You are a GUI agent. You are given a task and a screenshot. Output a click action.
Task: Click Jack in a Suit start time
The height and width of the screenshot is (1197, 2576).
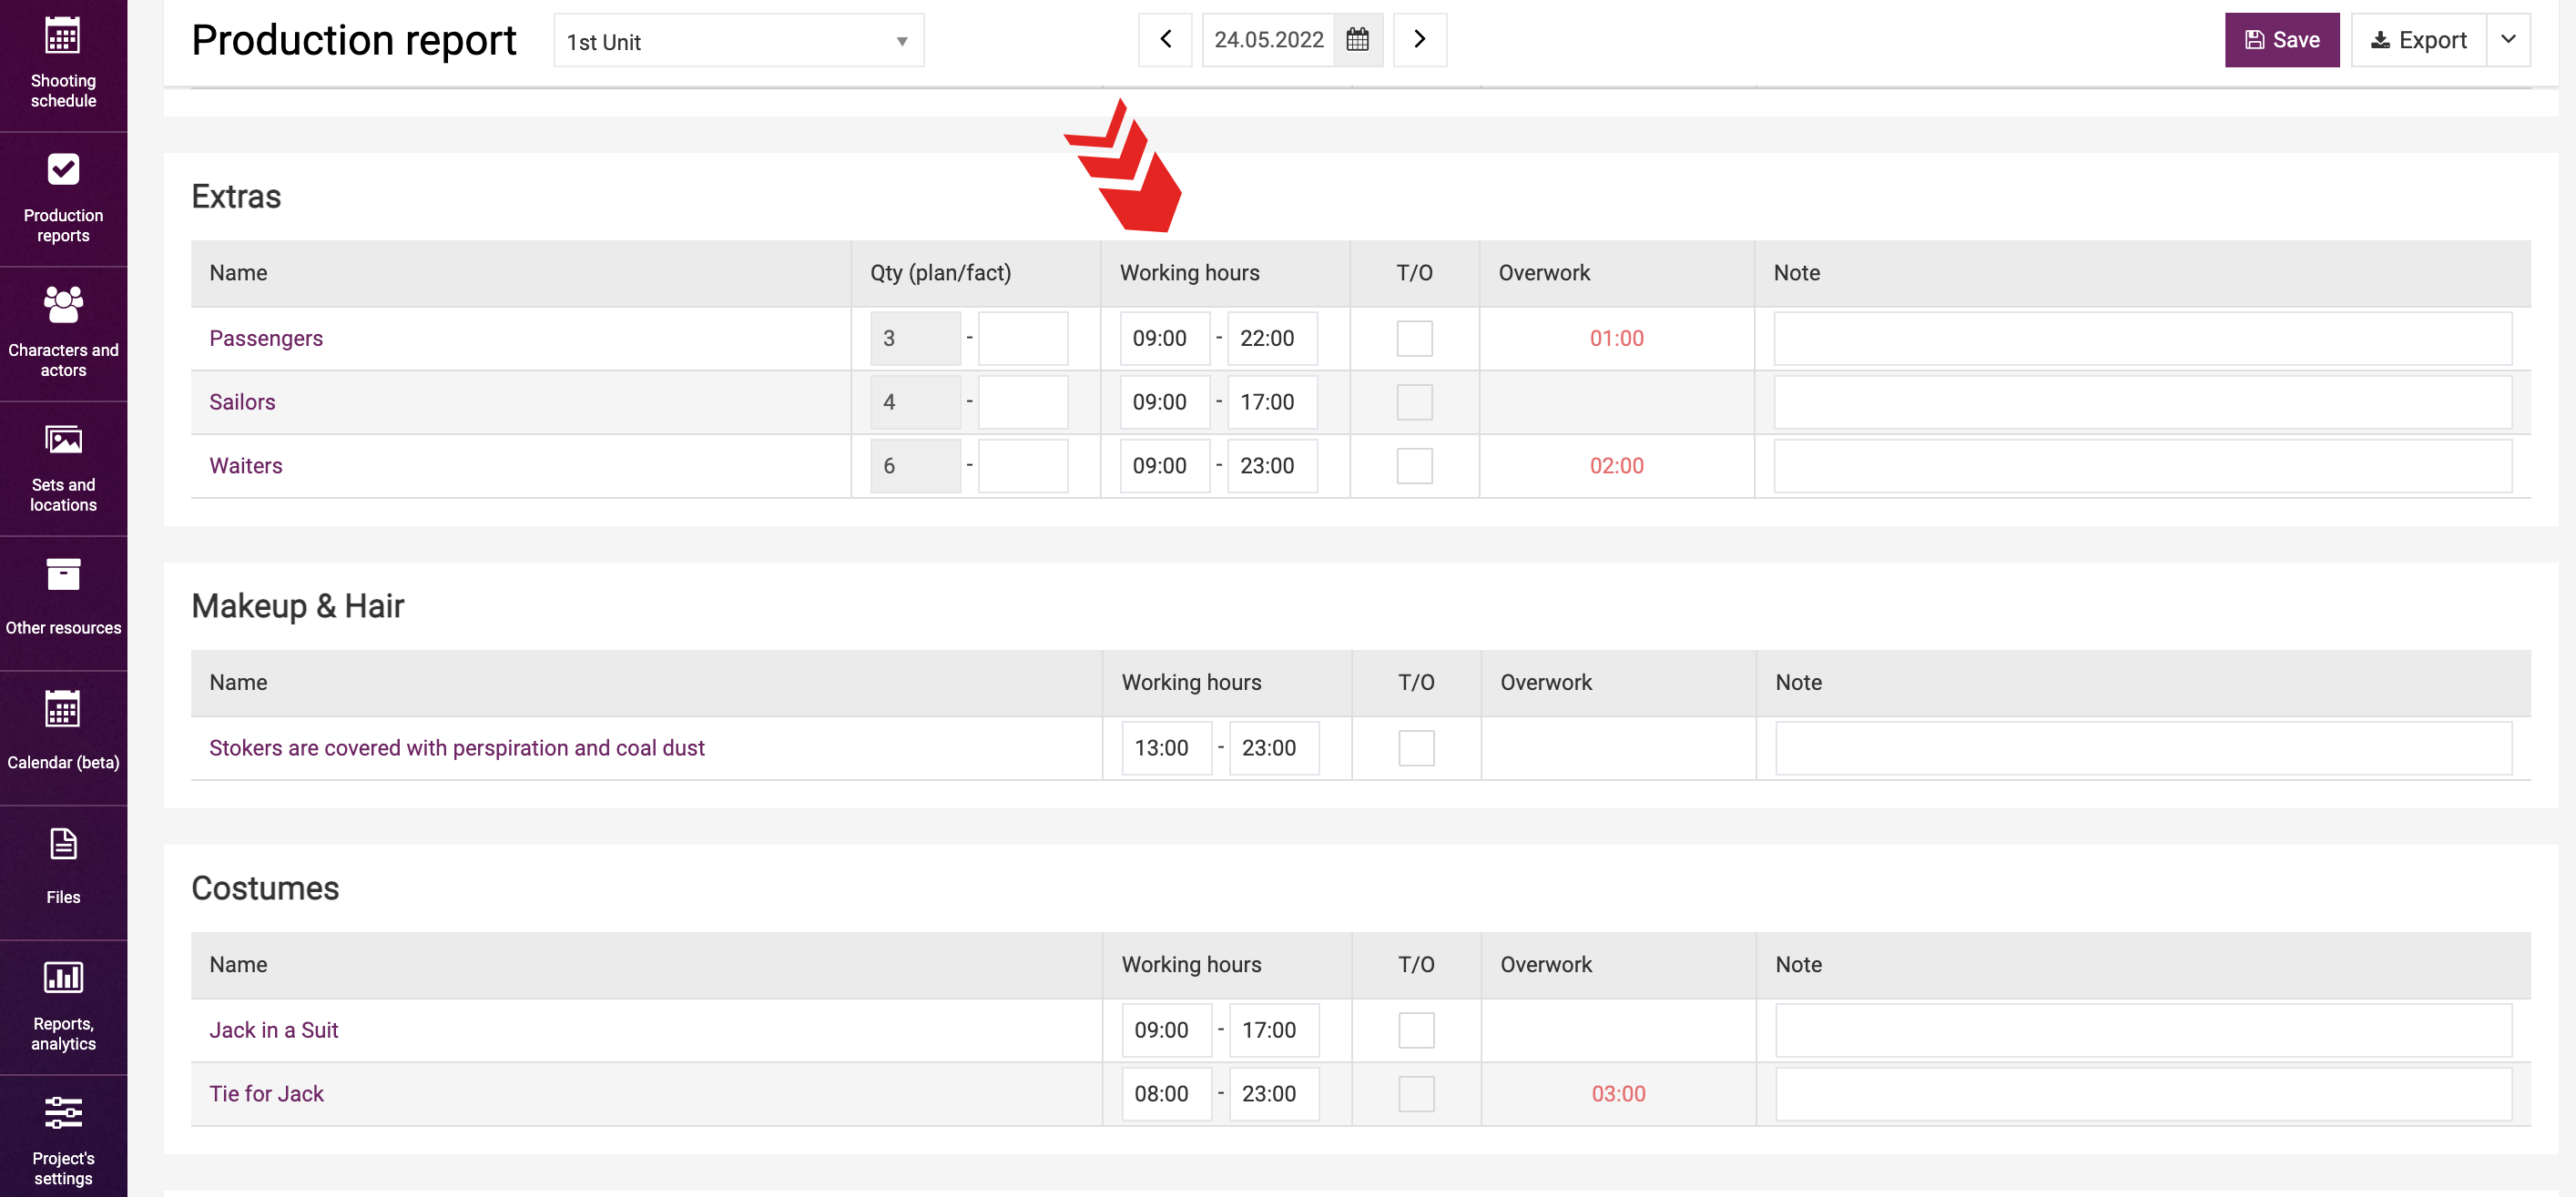click(1167, 1030)
